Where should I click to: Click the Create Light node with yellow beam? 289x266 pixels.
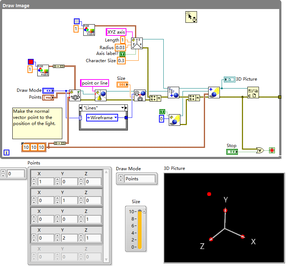(x=174, y=120)
